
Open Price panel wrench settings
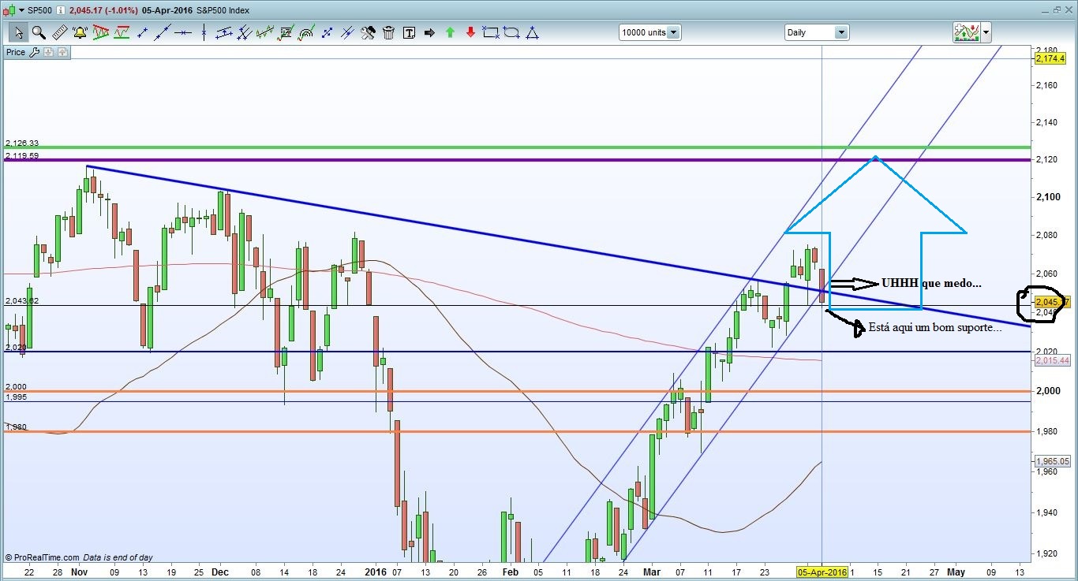click(x=33, y=52)
